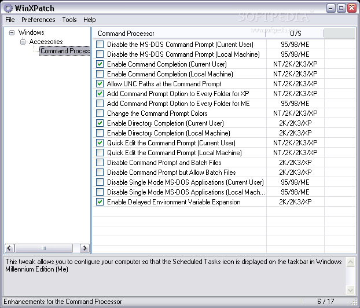The width and height of the screenshot is (360, 308).
Task: Open the Preferences menu
Action: (x=38, y=20)
